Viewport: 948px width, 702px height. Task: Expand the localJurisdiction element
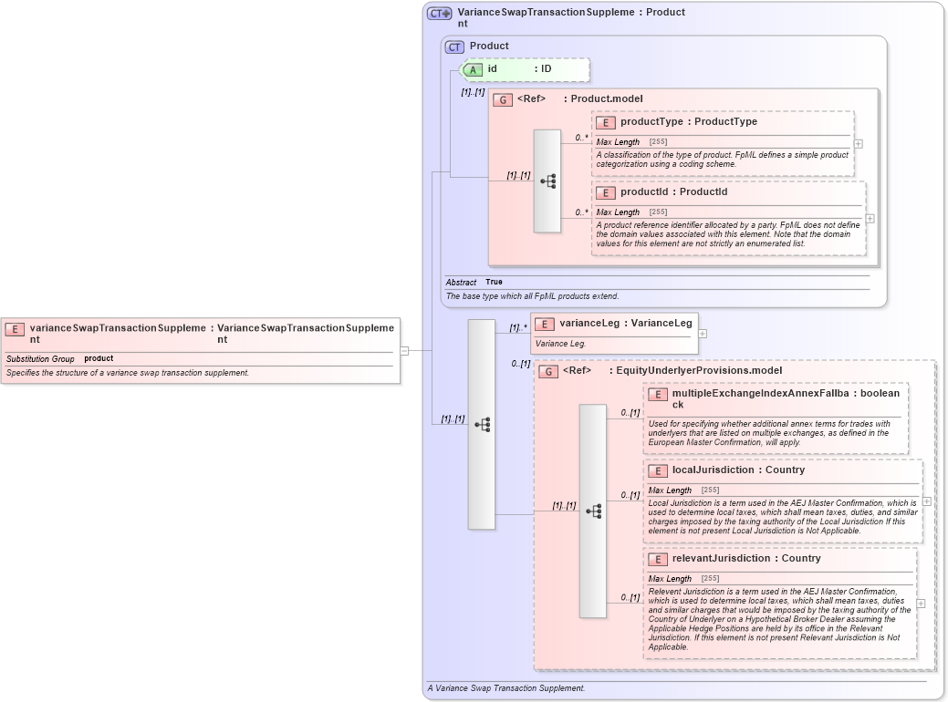[x=927, y=501]
